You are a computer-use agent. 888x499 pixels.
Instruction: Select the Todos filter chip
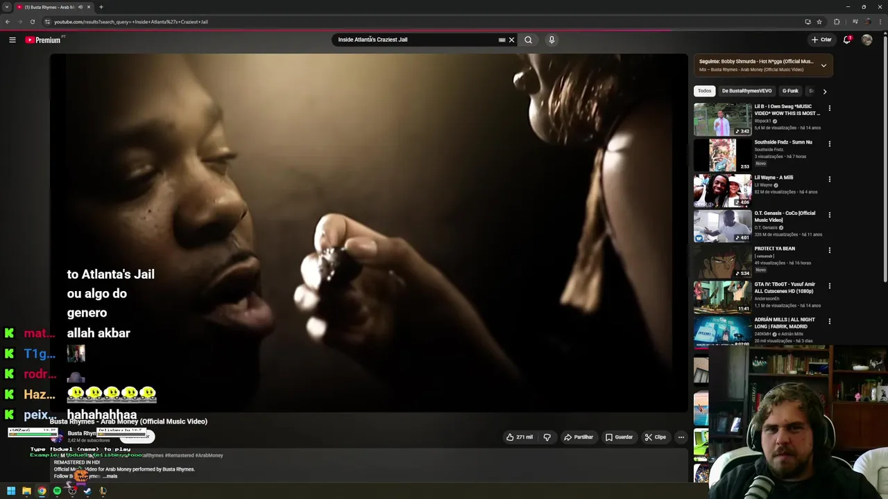[x=704, y=91]
